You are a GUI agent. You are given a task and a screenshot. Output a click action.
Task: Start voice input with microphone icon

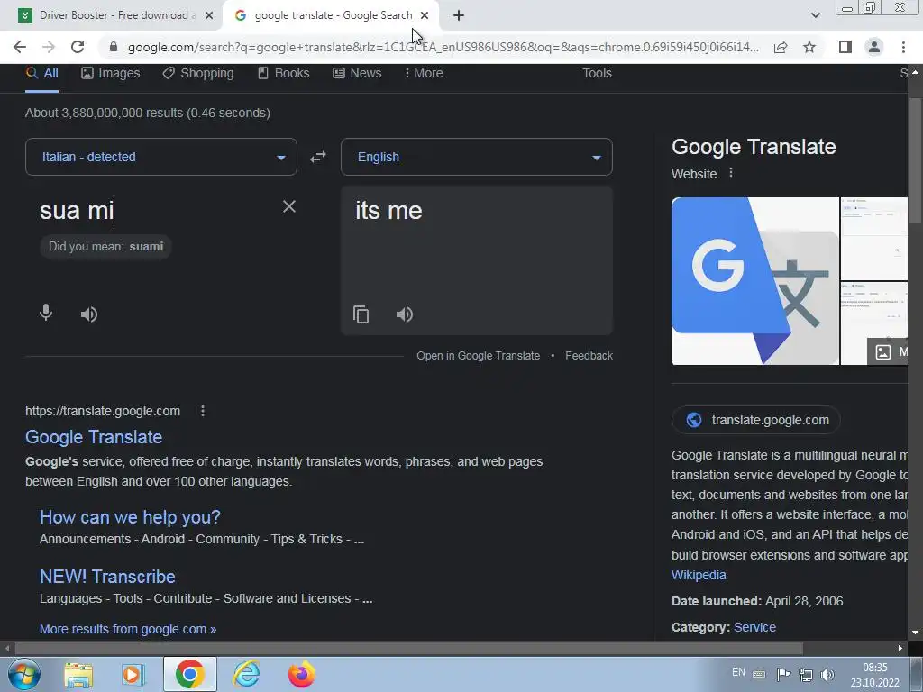[46, 313]
